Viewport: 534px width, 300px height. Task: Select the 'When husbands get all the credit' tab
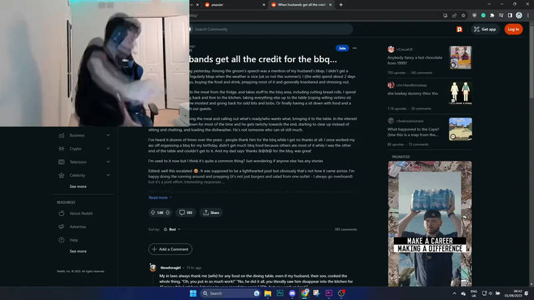tap(301, 5)
